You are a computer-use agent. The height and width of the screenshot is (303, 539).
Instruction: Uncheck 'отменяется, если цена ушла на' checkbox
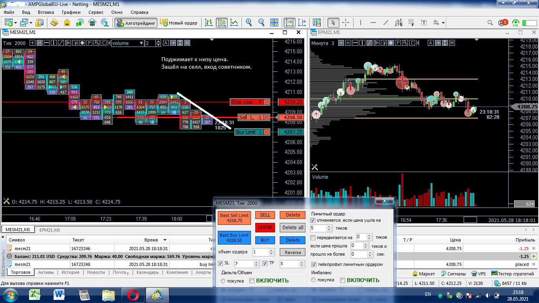[x=313, y=220]
